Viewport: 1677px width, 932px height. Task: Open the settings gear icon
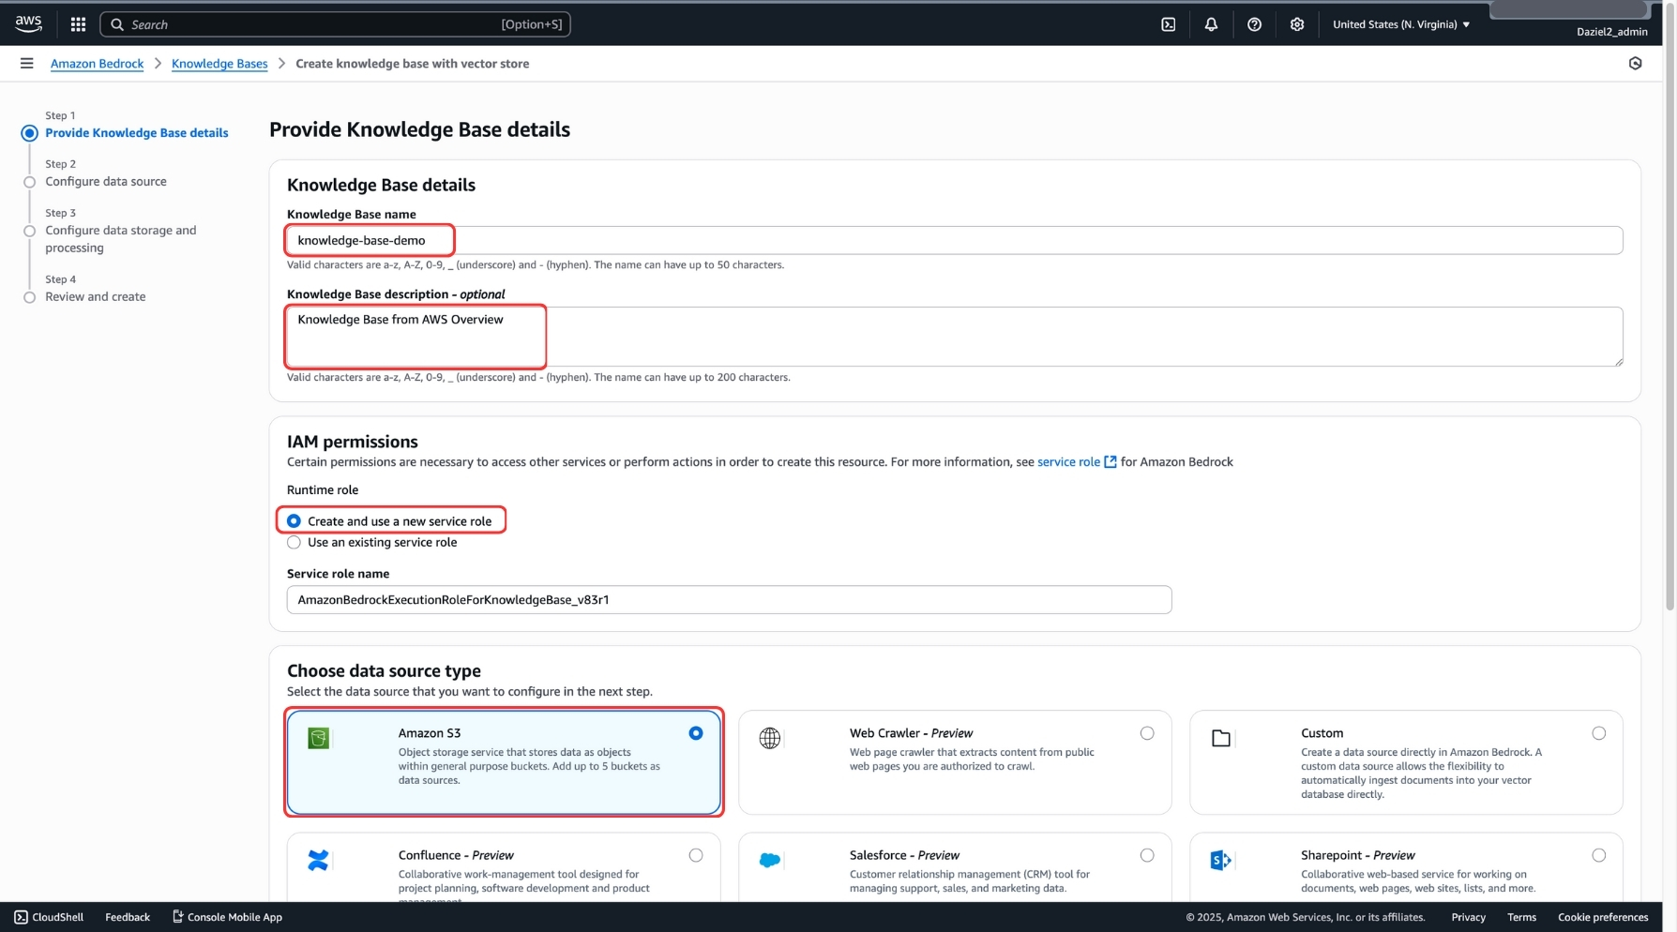1297,24
